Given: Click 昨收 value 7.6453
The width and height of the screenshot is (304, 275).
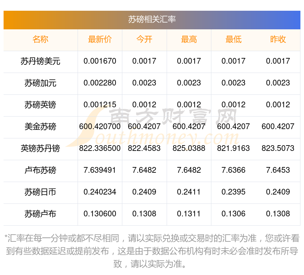Looking at the screenshot, I should [278, 170].
